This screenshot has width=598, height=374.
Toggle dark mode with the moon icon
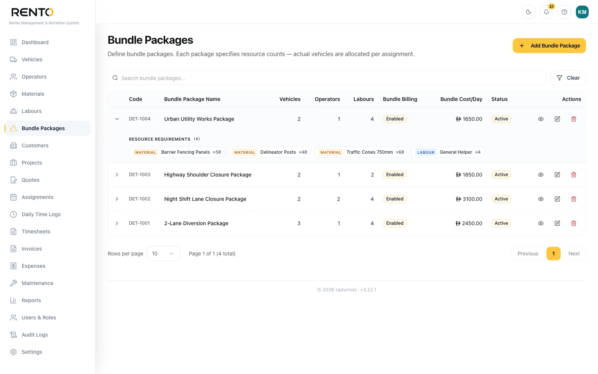[x=528, y=12]
